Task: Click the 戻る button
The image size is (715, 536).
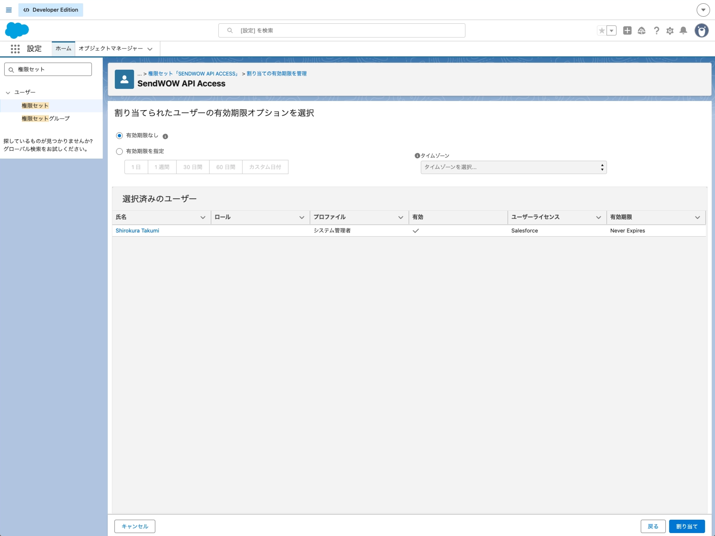Action: (653, 526)
